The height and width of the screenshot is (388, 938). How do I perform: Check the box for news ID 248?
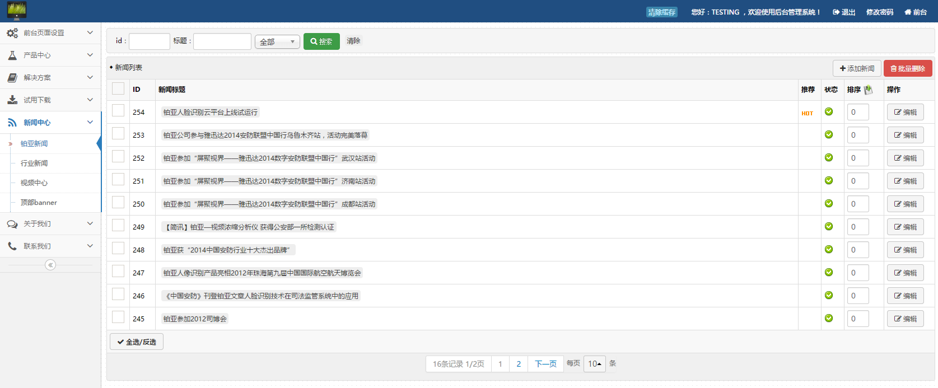point(118,248)
